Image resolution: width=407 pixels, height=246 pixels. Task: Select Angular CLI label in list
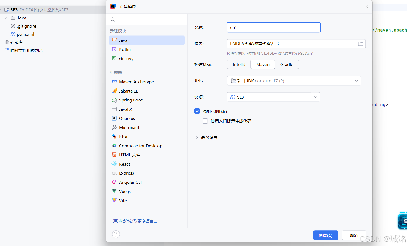[130, 182]
